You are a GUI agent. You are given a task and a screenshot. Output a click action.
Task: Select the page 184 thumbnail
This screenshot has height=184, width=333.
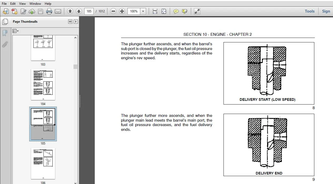tap(43, 84)
